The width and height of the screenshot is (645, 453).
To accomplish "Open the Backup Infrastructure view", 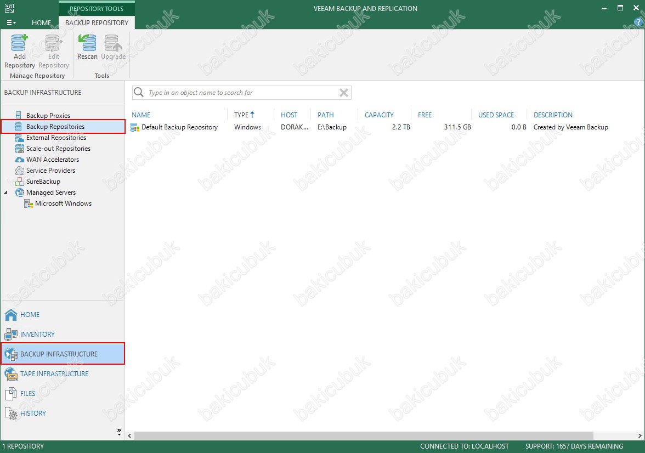I will [63, 354].
